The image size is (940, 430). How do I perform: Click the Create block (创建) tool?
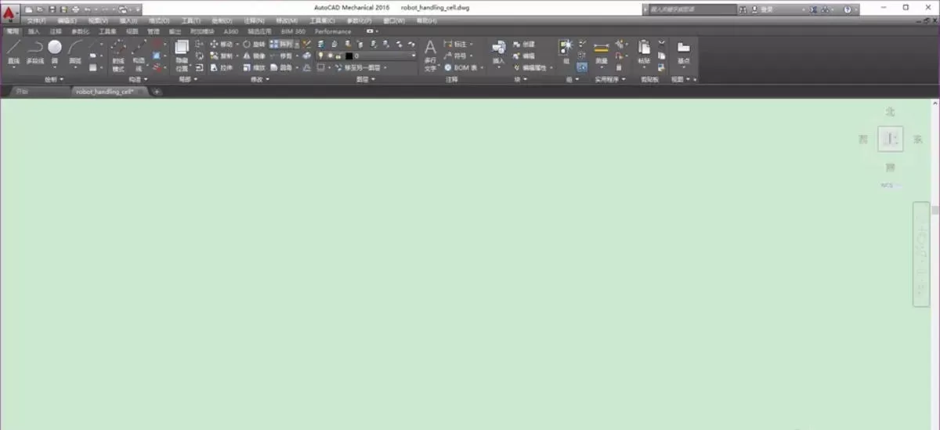524,44
